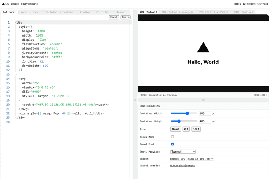Image resolution: width=270 pixels, height=179 pixels.
Task: Click the Container Width slider
Action: coord(184,113)
